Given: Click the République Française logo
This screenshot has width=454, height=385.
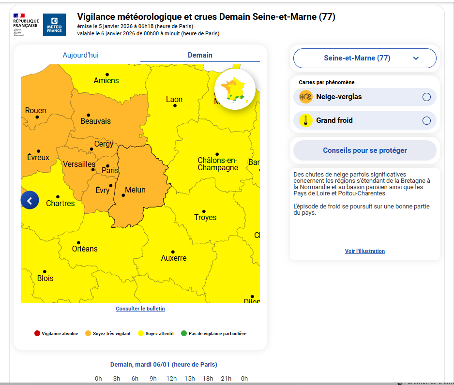Looking at the screenshot, I should pos(25,25).
